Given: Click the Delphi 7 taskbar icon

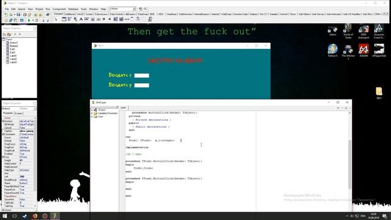Looking at the screenshot, I should (54, 216).
